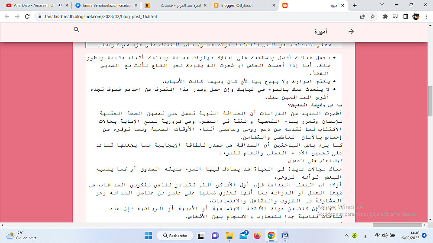Image resolution: width=433 pixels, height=243 pixels.
Task: Open the weather widget 17°C
Action: pyautogui.click(x=22, y=235)
